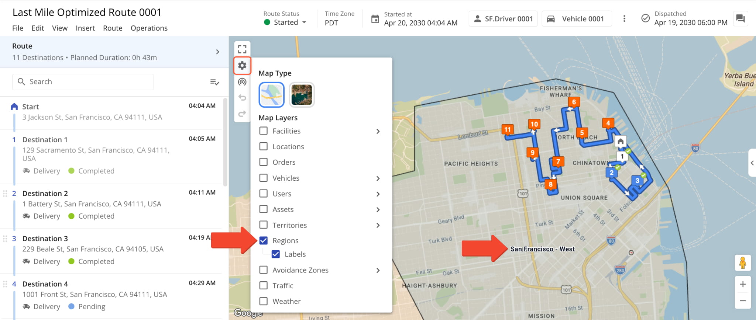Enable the Weather layer checkbox

tap(264, 302)
